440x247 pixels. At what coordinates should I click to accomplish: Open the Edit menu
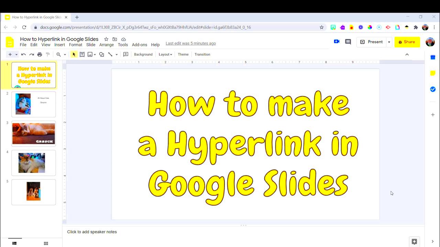point(34,45)
